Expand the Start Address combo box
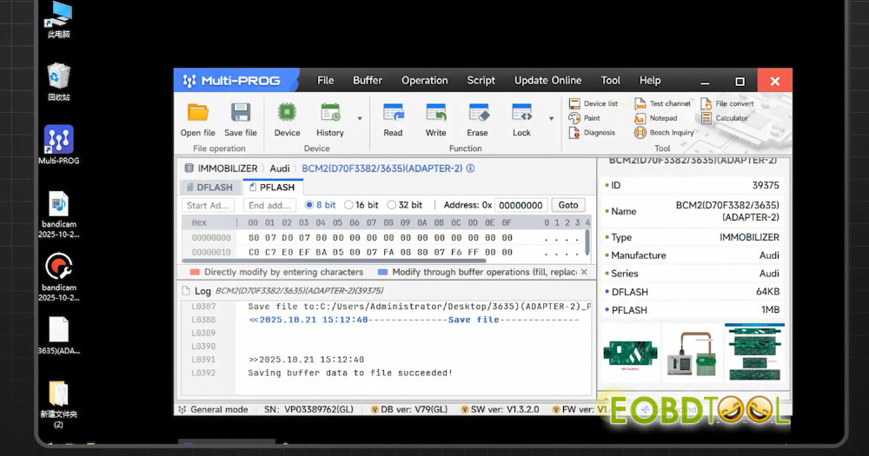The image size is (869, 456). pos(209,206)
